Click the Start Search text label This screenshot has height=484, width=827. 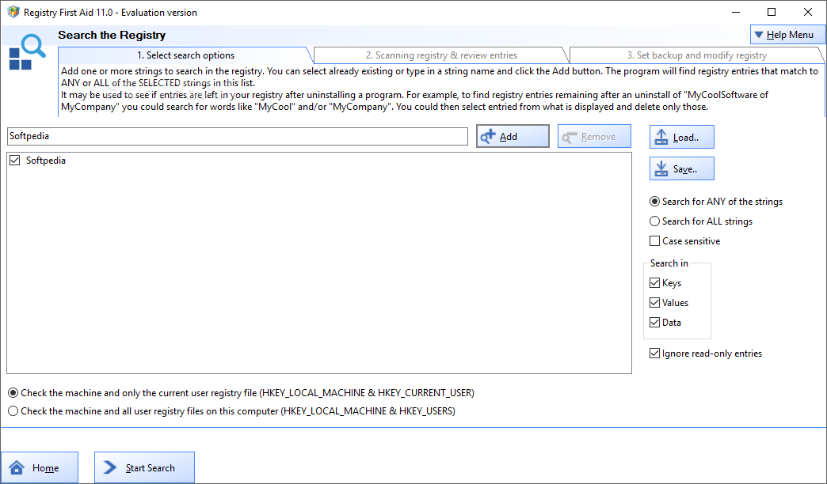150,467
